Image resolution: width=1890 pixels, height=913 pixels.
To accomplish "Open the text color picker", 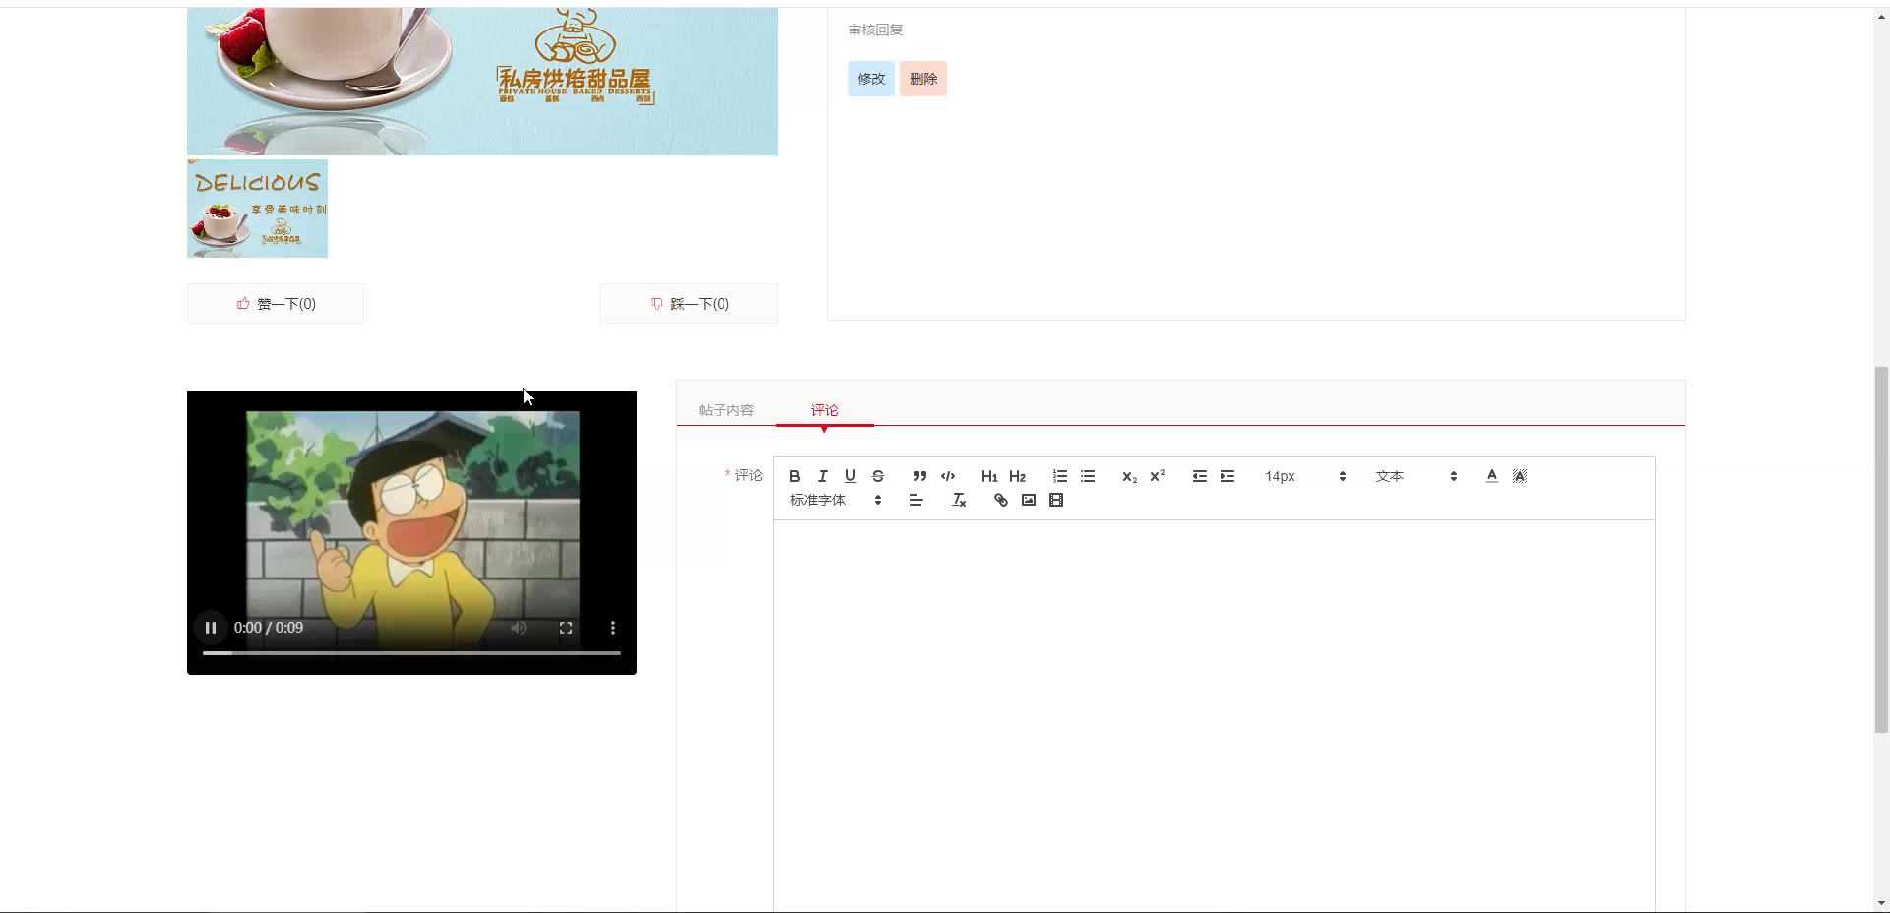I will [x=1491, y=476].
